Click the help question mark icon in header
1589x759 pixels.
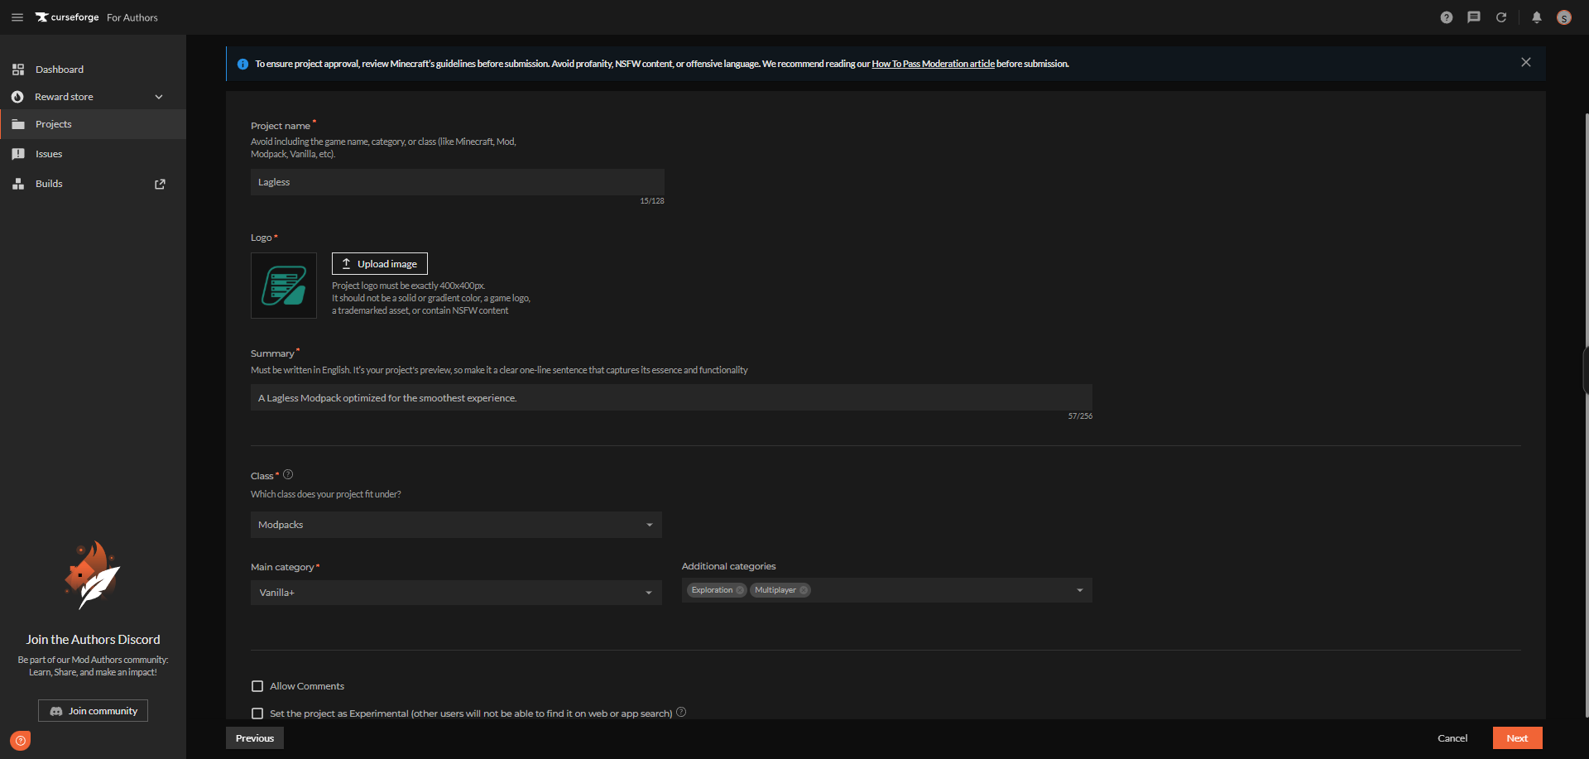(x=1446, y=17)
